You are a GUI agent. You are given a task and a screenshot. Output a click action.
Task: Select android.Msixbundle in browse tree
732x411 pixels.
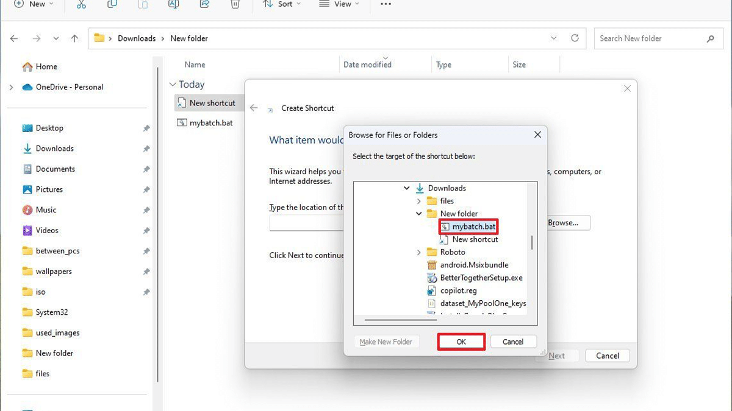point(468,265)
